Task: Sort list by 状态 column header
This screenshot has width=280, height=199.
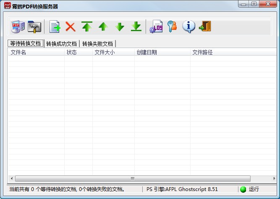Action: pyautogui.click(x=79, y=52)
